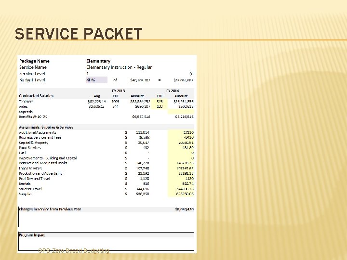Click the FY 2014 column group header
This screenshot has height=260, width=347.
click(x=173, y=91)
